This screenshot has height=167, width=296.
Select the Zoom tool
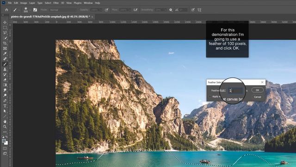(5, 127)
